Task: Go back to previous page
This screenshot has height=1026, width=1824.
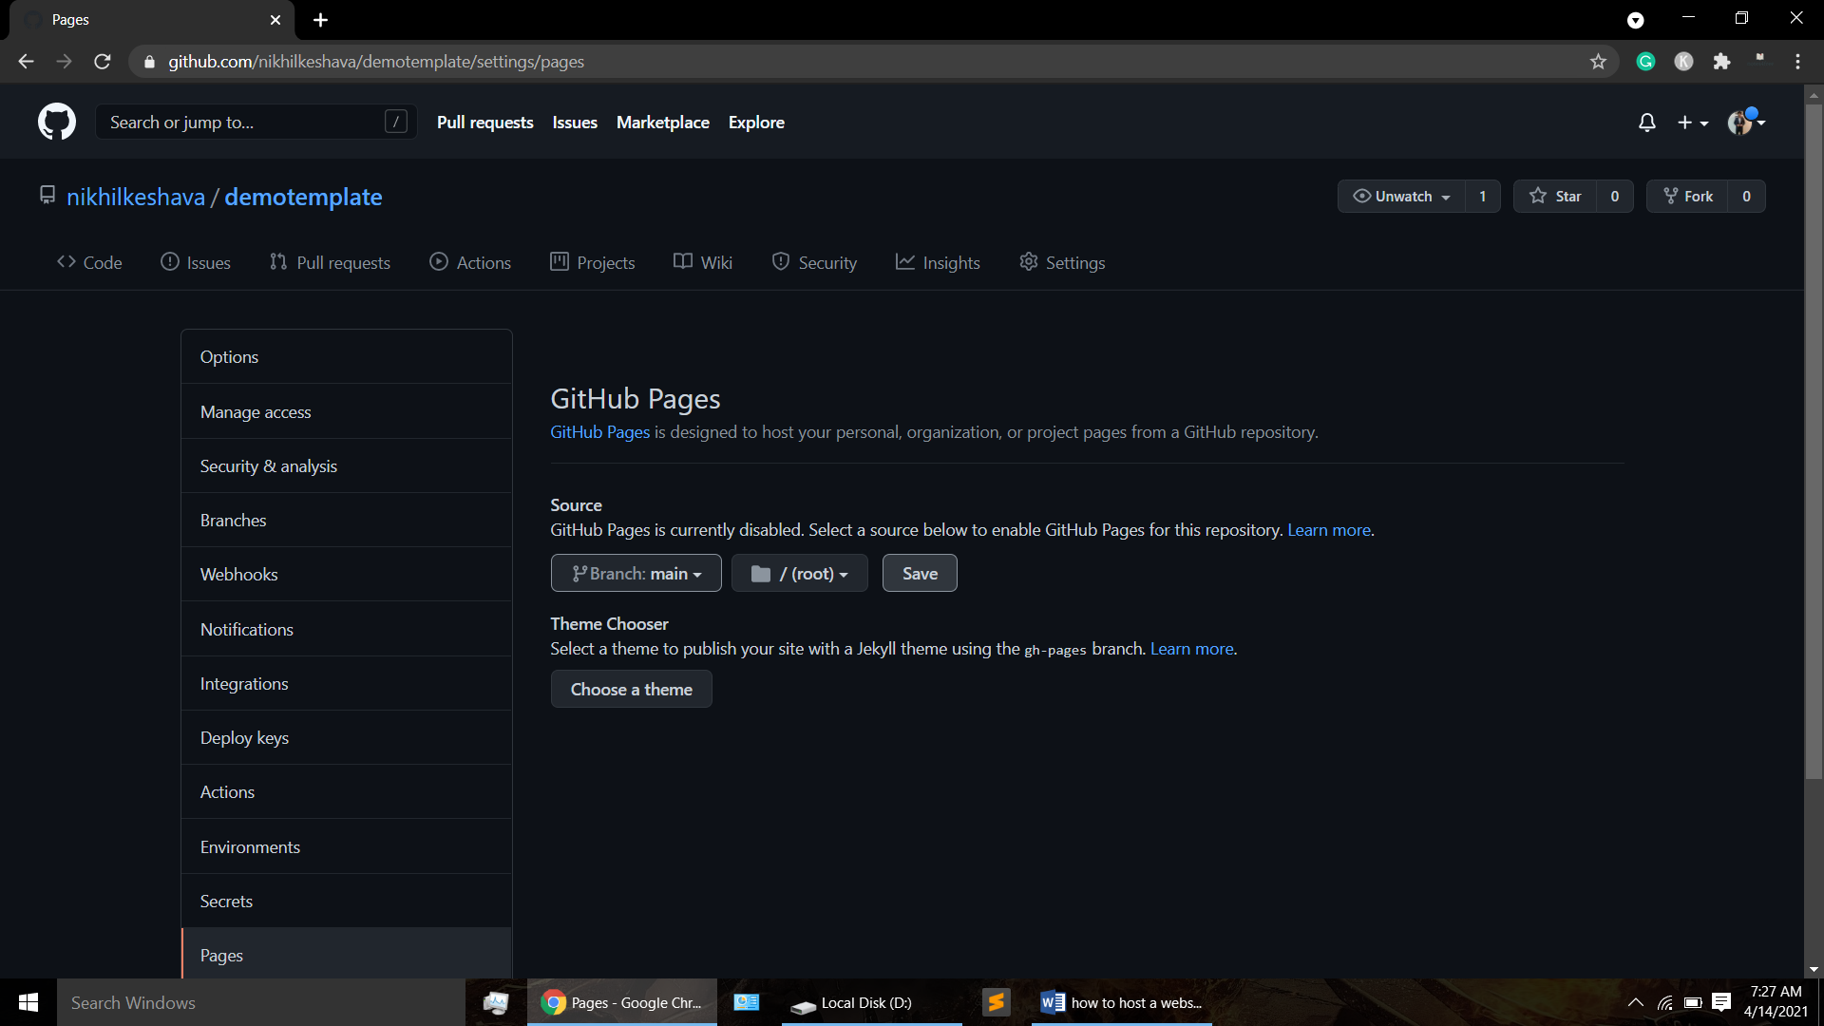Action: coord(26,62)
